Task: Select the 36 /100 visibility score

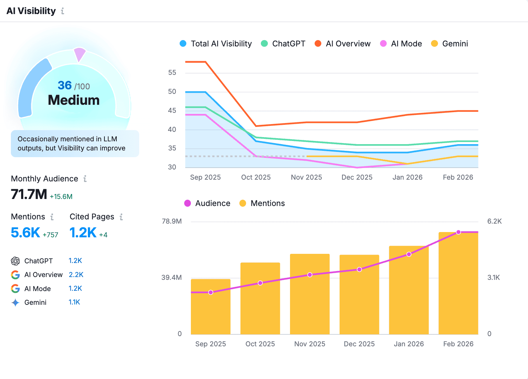Action: [x=74, y=85]
